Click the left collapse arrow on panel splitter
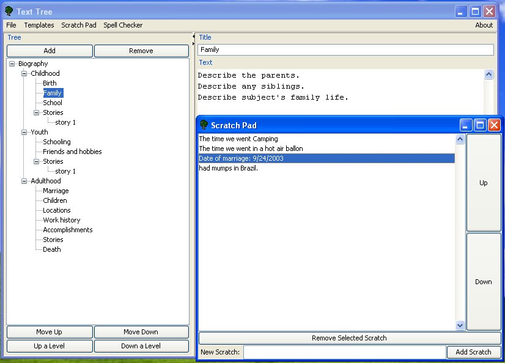The height and width of the screenshot is (363, 505). (193, 37)
